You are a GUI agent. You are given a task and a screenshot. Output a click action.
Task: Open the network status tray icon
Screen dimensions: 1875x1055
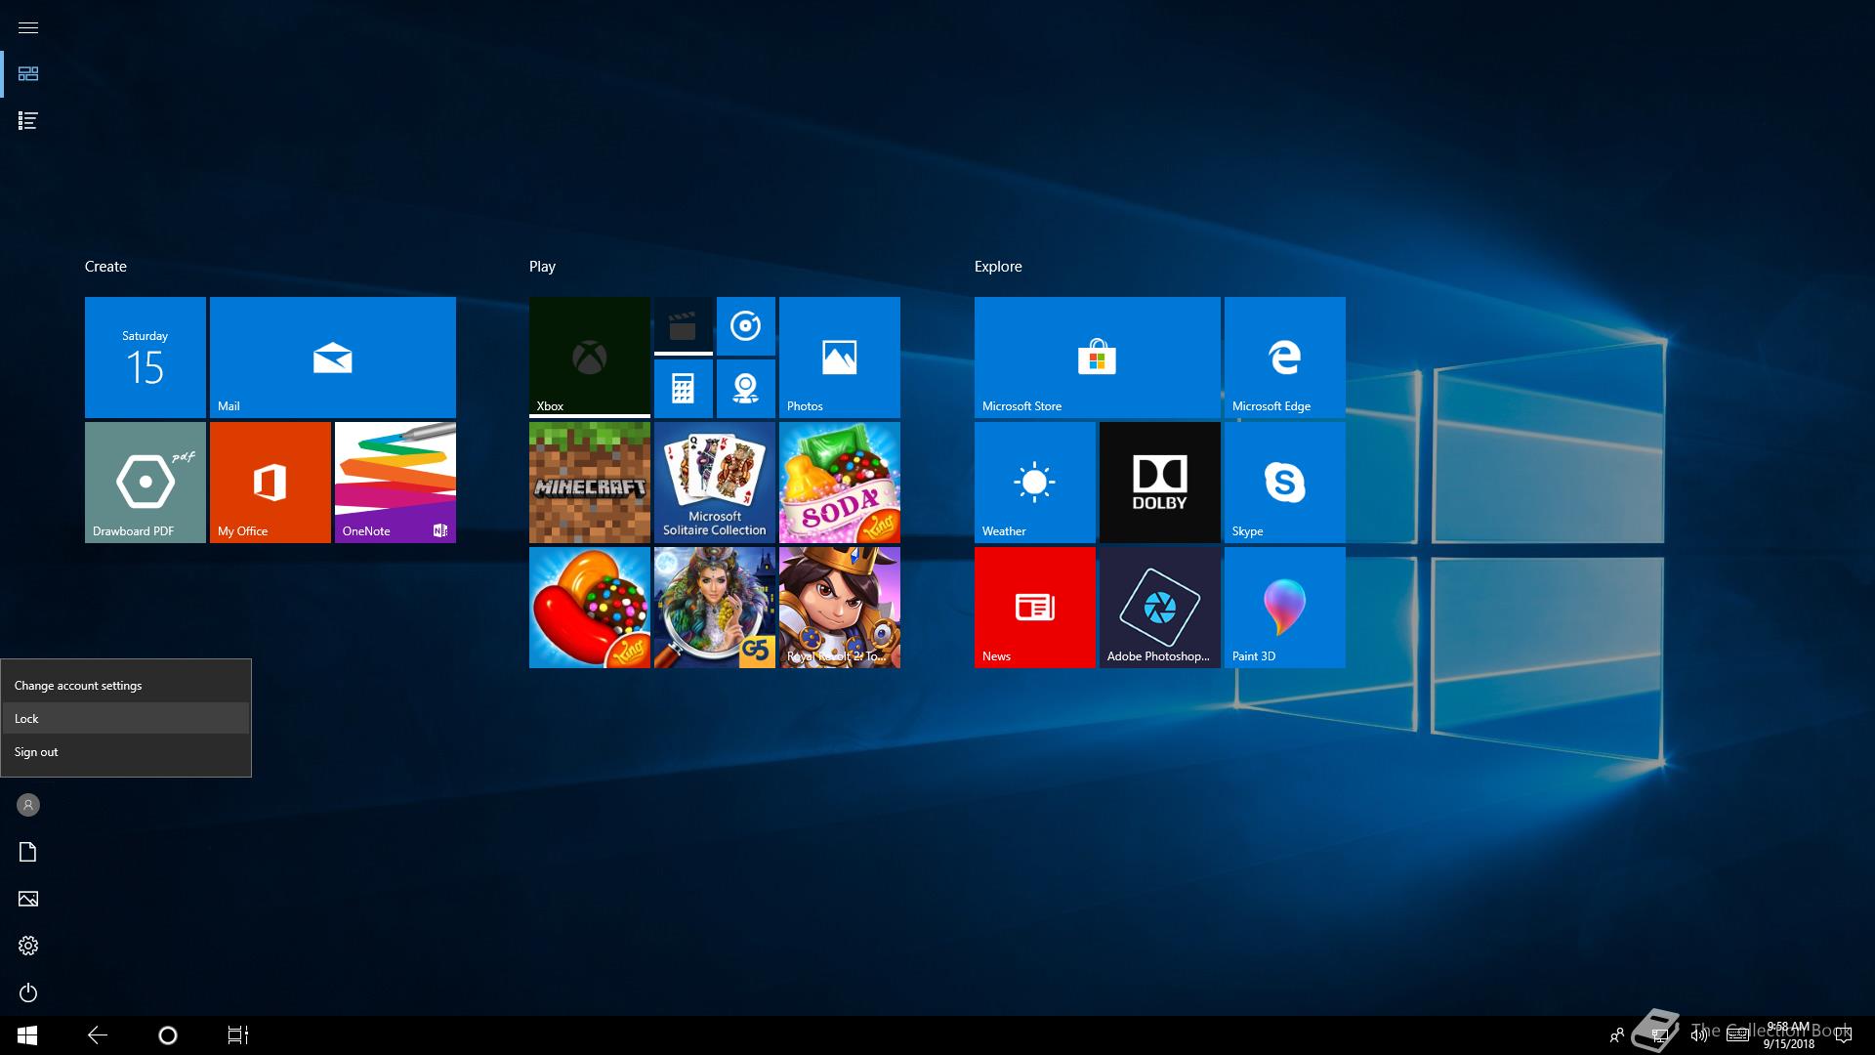(x=1658, y=1035)
